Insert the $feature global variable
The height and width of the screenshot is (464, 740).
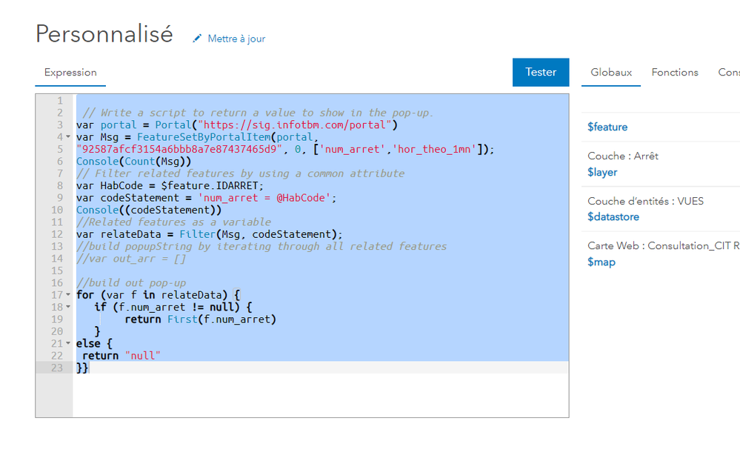(x=607, y=127)
